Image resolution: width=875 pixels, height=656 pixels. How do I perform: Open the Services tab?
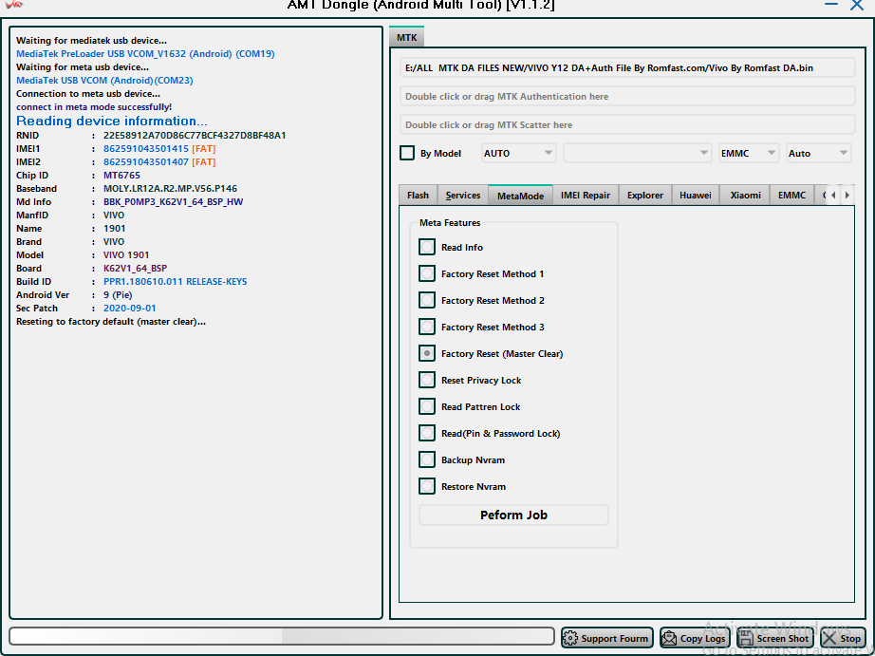[x=462, y=196]
